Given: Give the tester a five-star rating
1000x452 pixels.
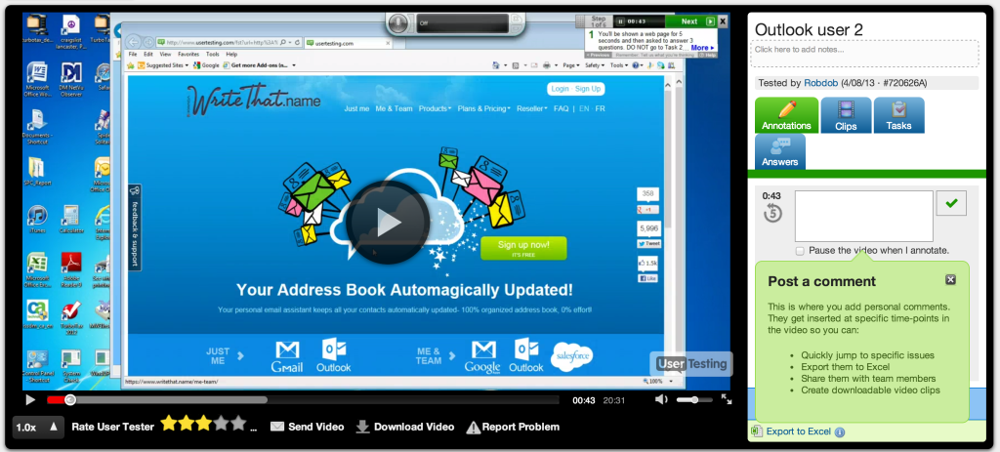Looking at the screenshot, I should pyautogui.click(x=238, y=424).
